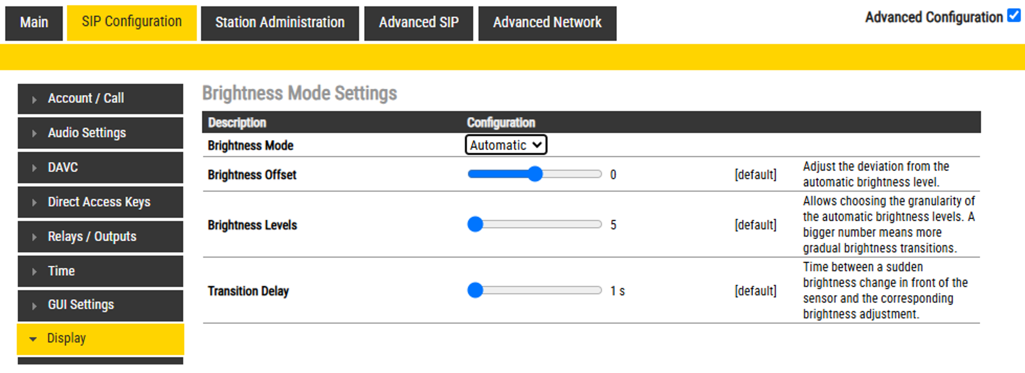Click the Brightness Offset slider handle
The width and height of the screenshot is (1025, 373).
536,174
